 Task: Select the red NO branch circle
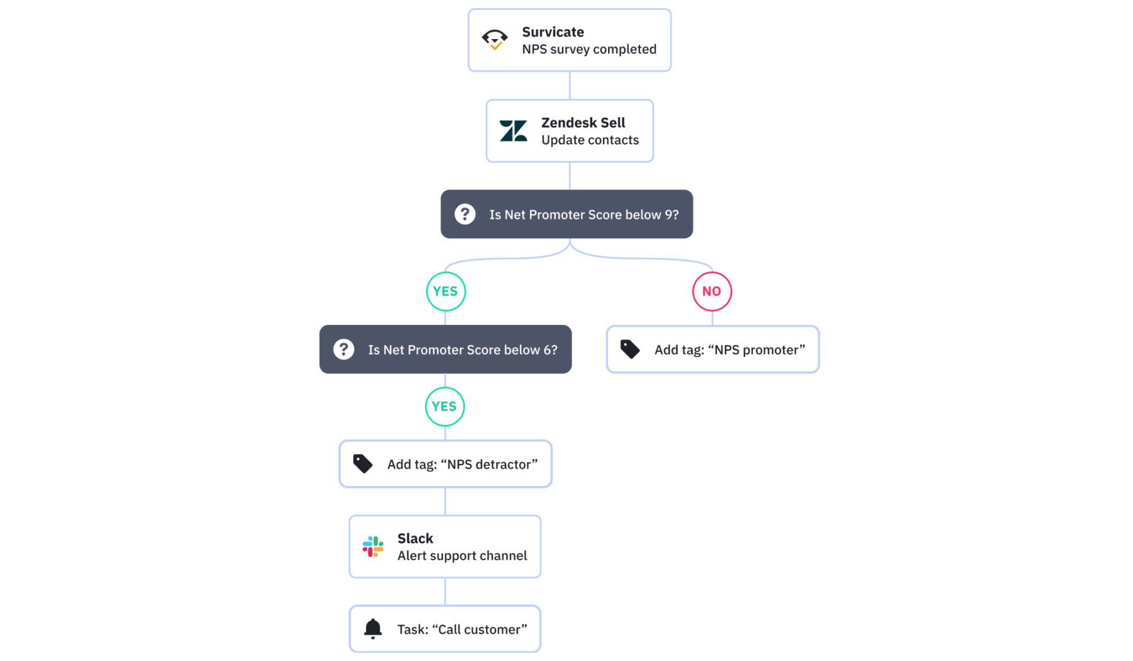point(712,291)
